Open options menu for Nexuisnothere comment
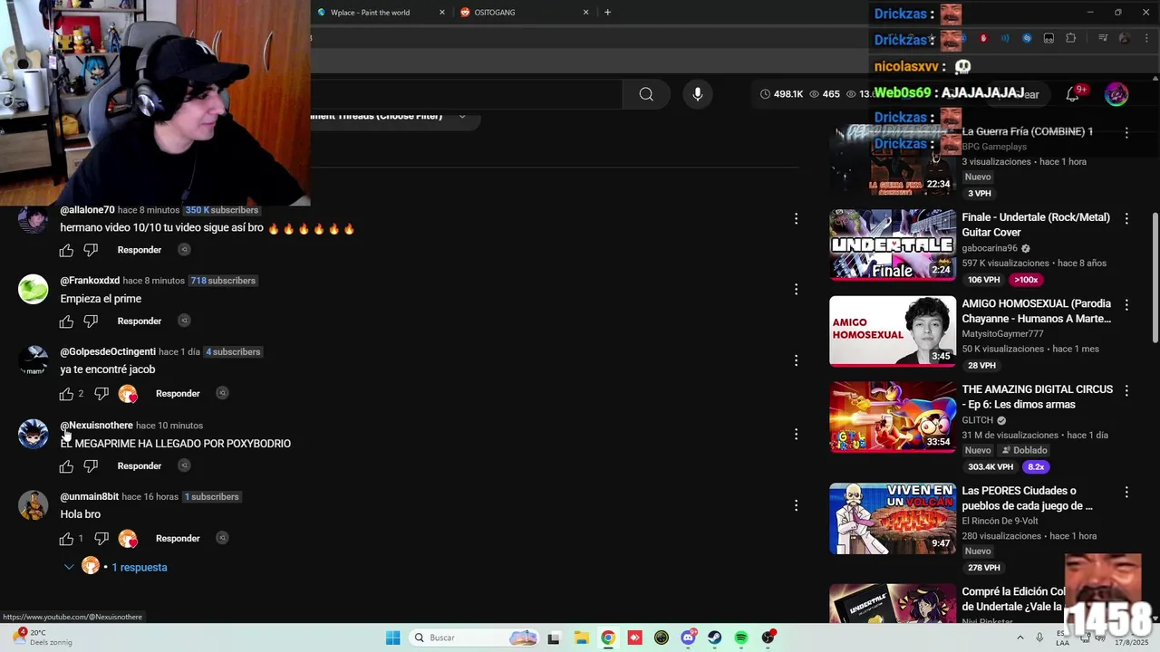This screenshot has width=1160, height=652. (796, 434)
